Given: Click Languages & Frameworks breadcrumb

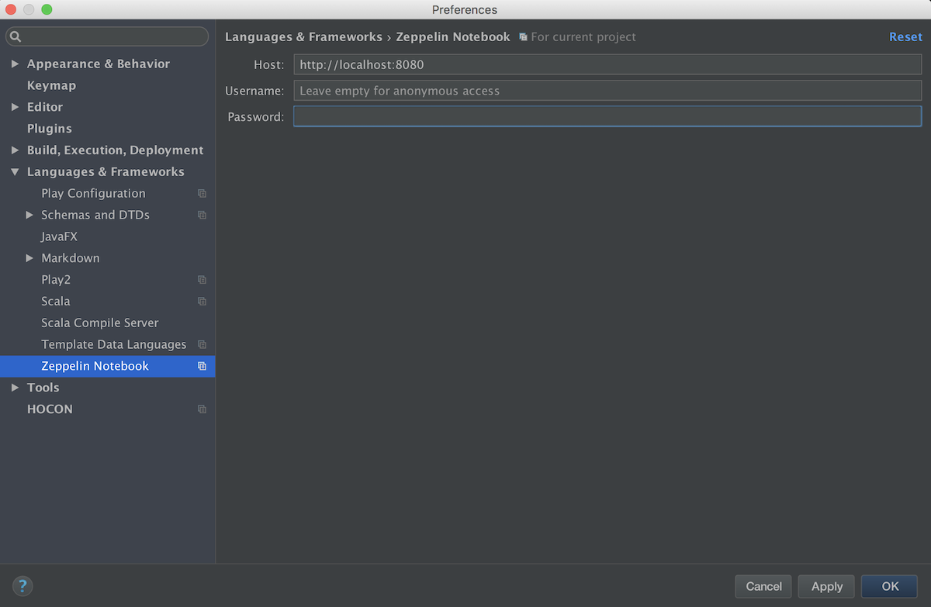Looking at the screenshot, I should point(303,36).
